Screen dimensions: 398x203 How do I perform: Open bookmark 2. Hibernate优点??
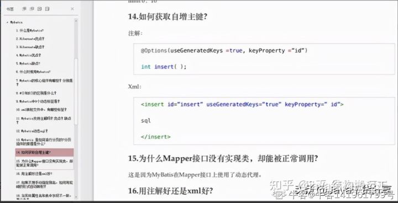(30, 39)
